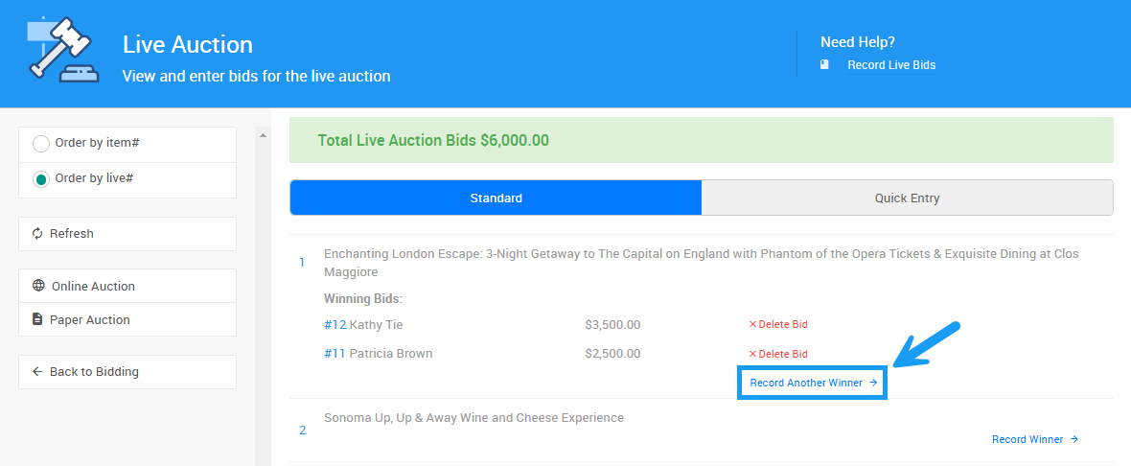Select the Order by live# radio button
Screen dimensions: 1131x466
point(41,179)
